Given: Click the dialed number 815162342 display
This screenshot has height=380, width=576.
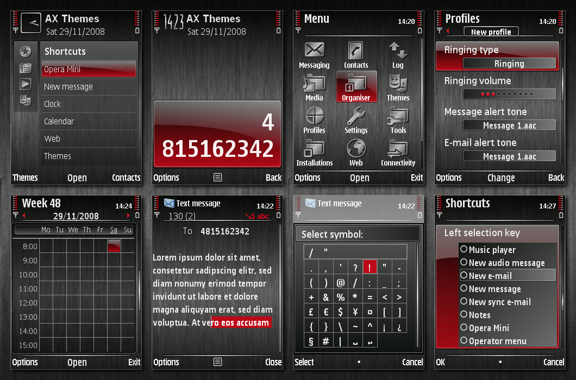Looking at the screenshot, I should [x=218, y=149].
